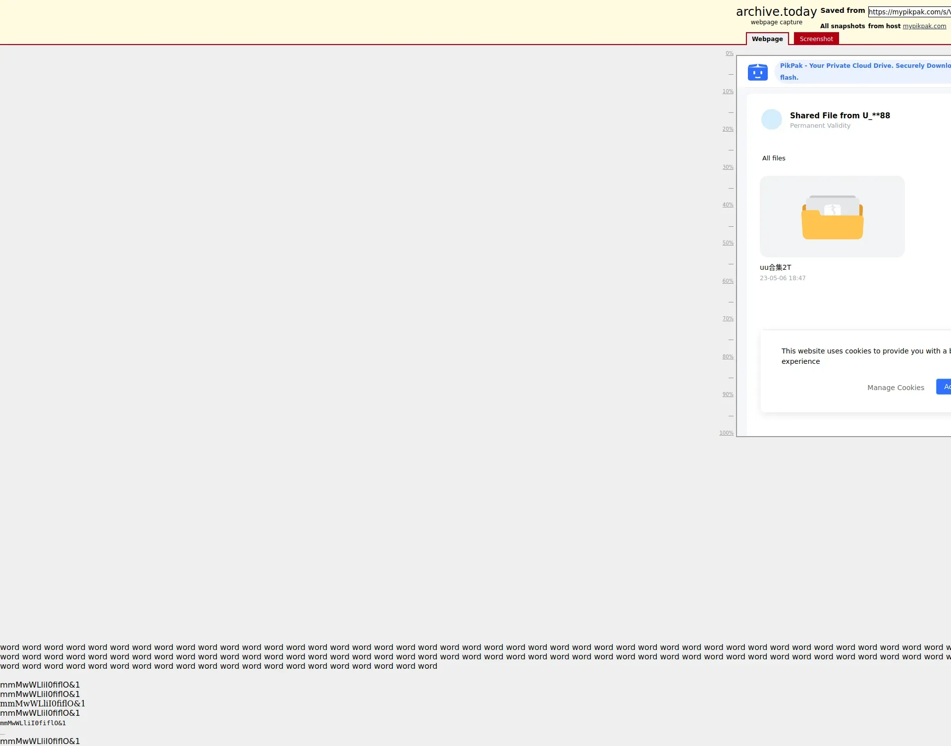Jump to 50% page marker

click(728, 243)
